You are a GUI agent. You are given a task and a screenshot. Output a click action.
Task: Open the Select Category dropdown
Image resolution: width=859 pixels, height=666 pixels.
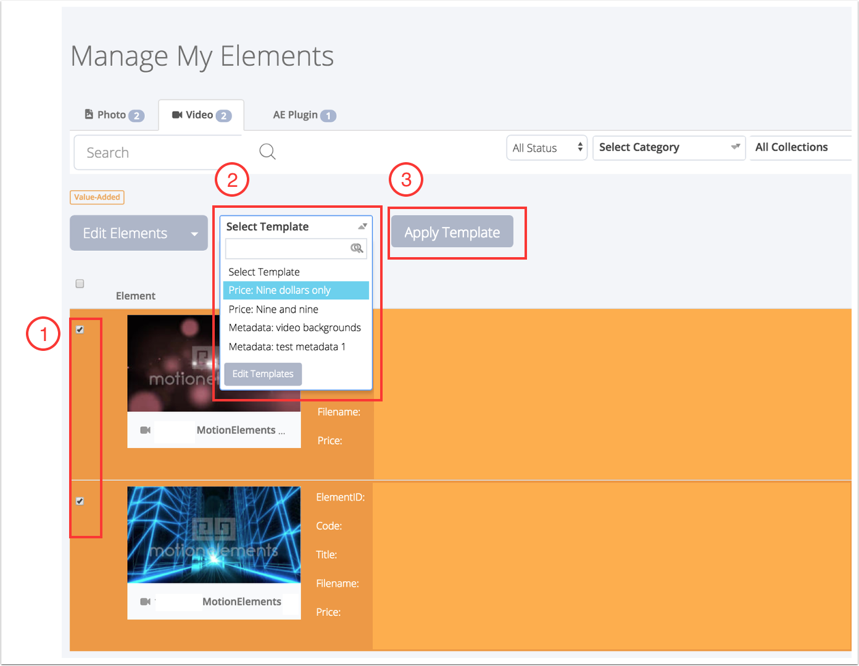point(669,148)
